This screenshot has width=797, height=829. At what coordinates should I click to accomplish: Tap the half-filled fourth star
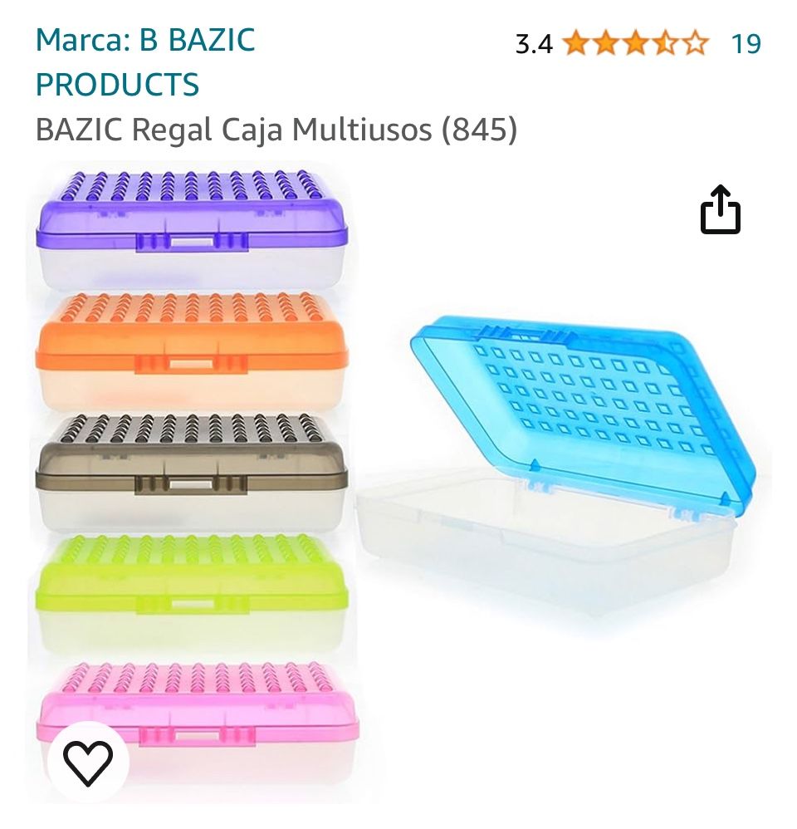pyautogui.click(x=665, y=43)
